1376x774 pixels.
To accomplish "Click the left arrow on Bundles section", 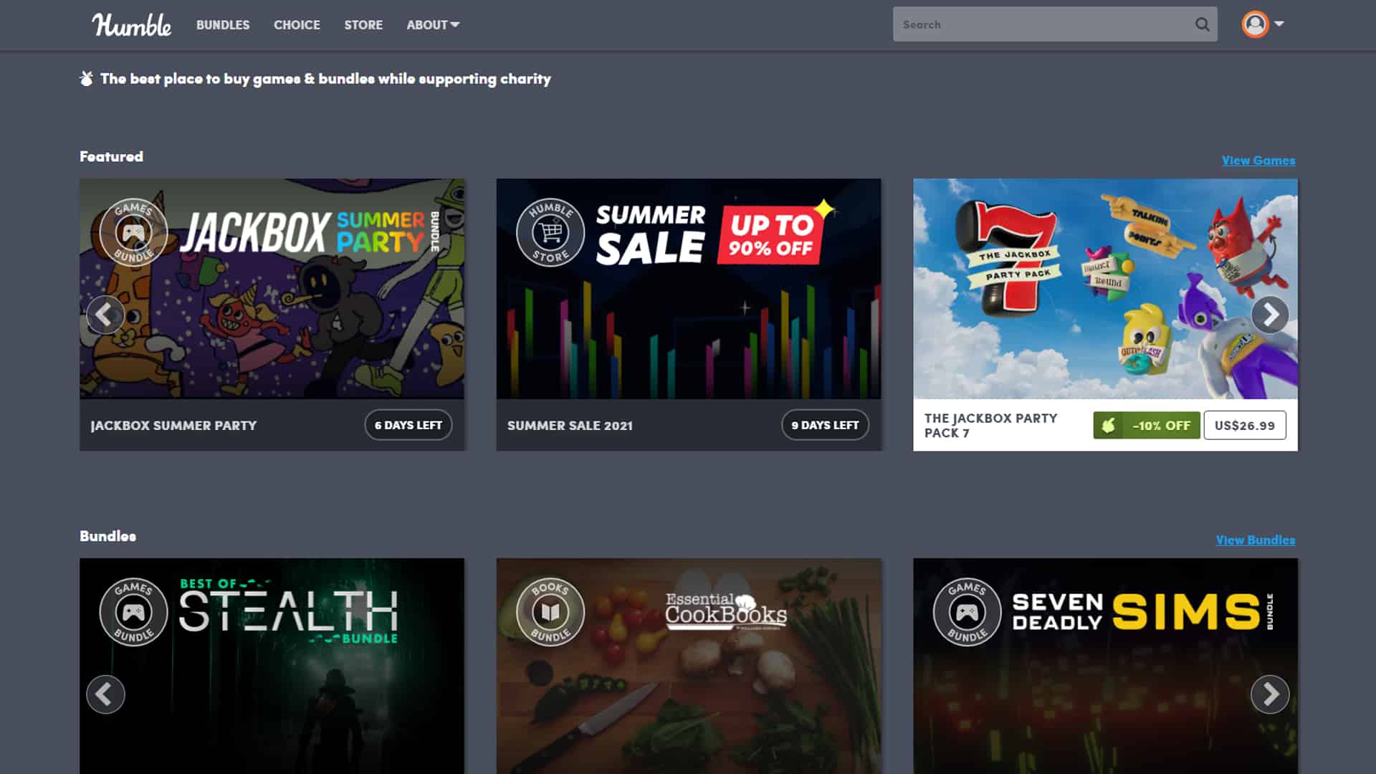I will pyautogui.click(x=105, y=694).
